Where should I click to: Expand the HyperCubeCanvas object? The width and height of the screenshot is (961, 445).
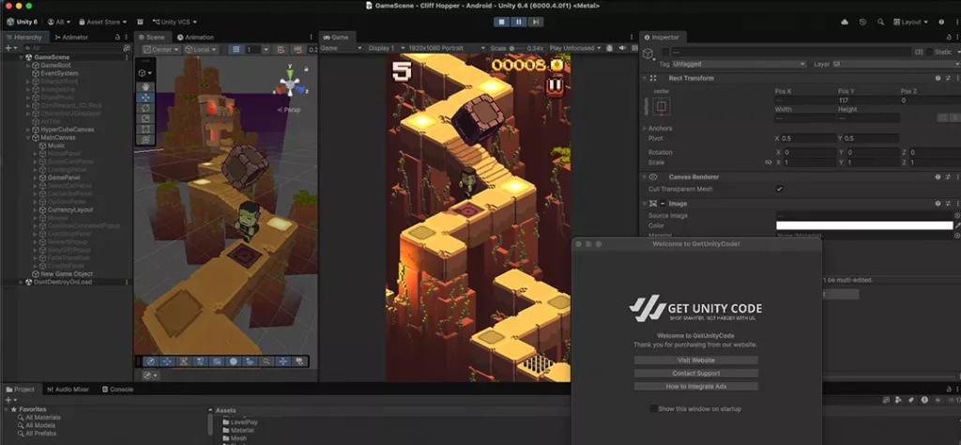click(28, 130)
